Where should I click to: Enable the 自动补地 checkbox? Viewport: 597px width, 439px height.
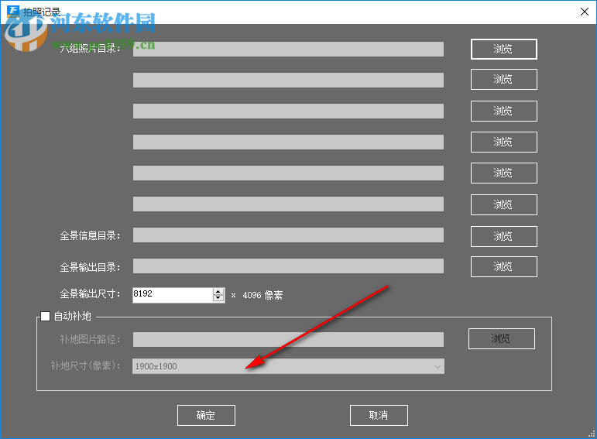pyautogui.click(x=46, y=316)
